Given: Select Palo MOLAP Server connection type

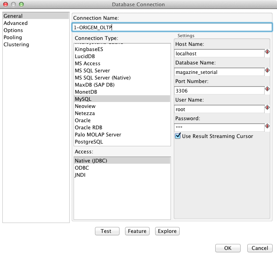Looking at the screenshot, I should tap(122, 134).
